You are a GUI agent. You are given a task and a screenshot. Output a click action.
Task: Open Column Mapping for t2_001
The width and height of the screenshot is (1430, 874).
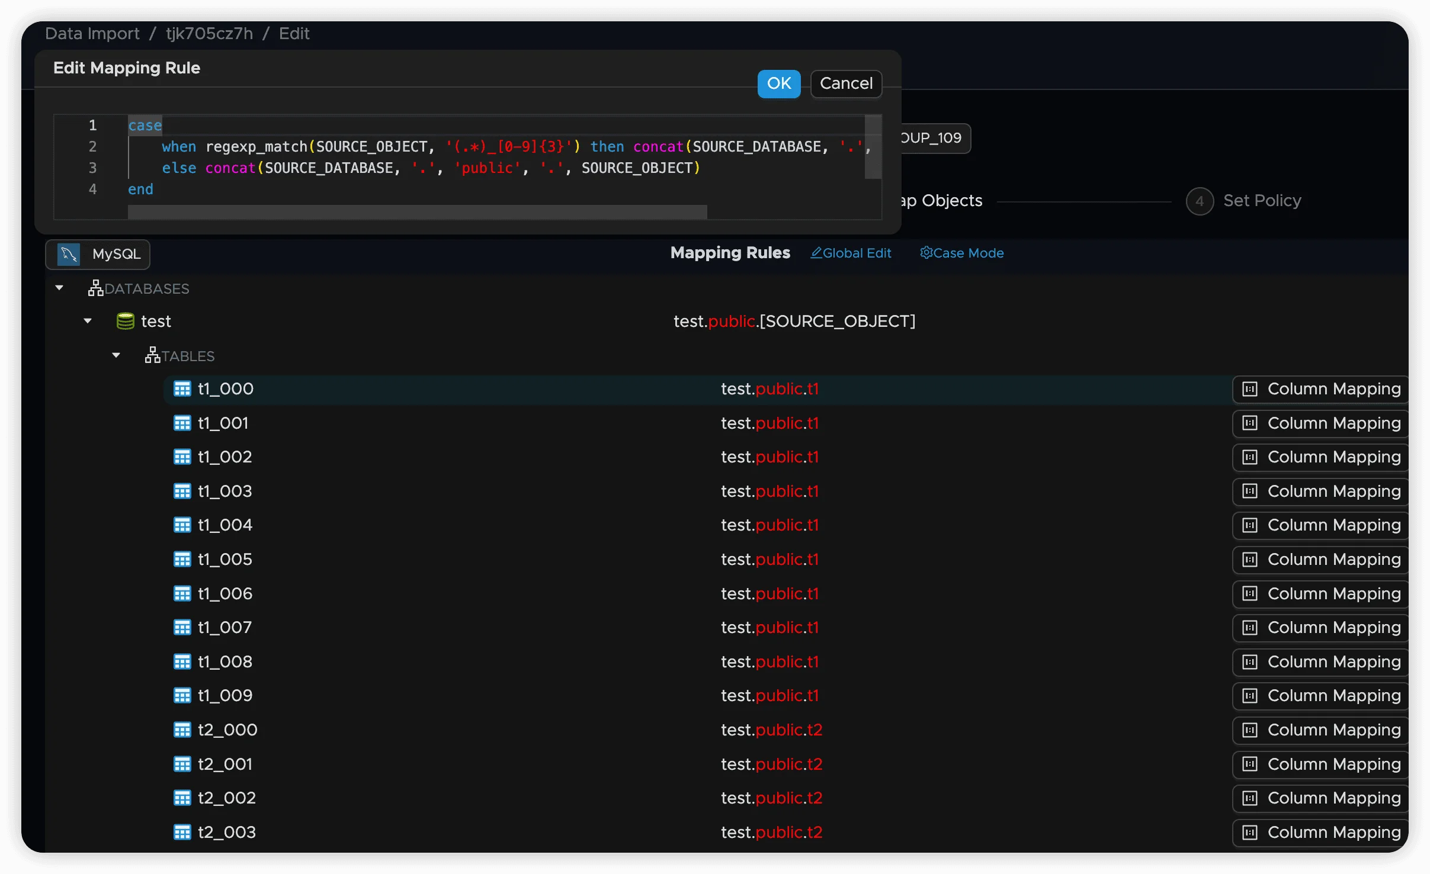click(1321, 764)
